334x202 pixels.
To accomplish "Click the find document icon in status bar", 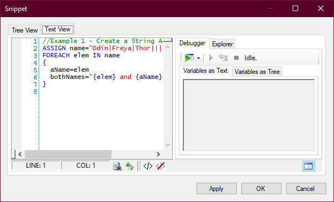I will (117, 166).
